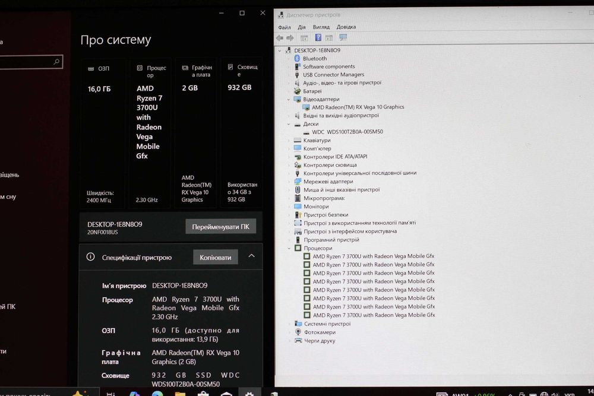Click the USB Connector Managers icon
594x396 pixels.
click(298, 75)
